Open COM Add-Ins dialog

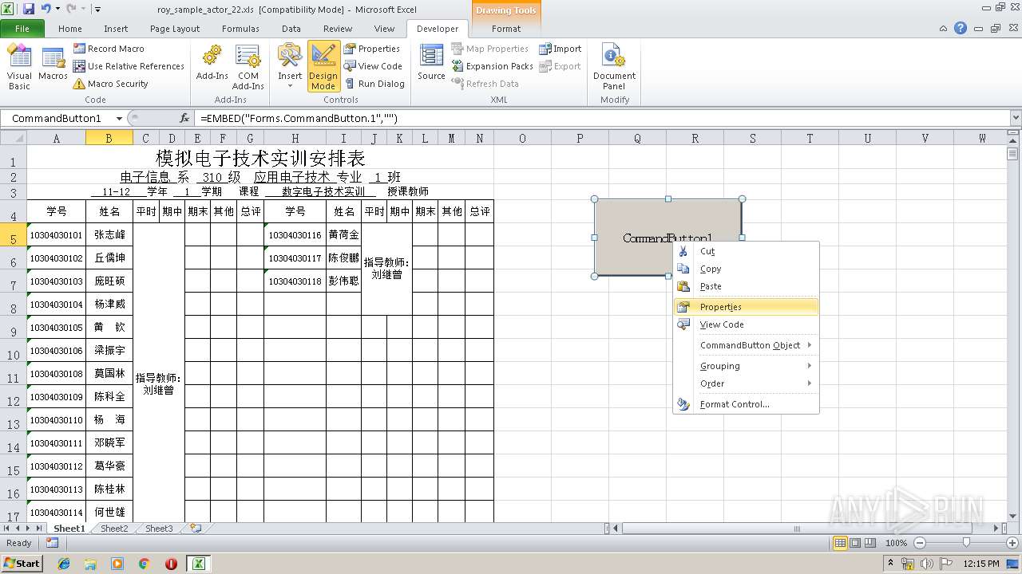(248, 67)
